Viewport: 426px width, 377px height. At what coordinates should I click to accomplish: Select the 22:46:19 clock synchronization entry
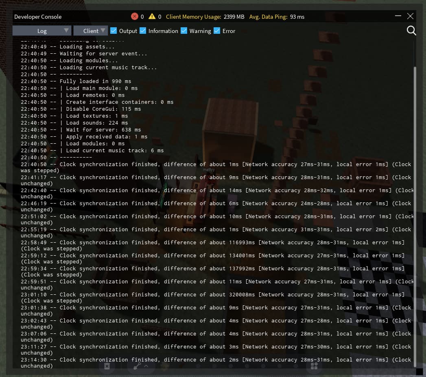(x=216, y=206)
